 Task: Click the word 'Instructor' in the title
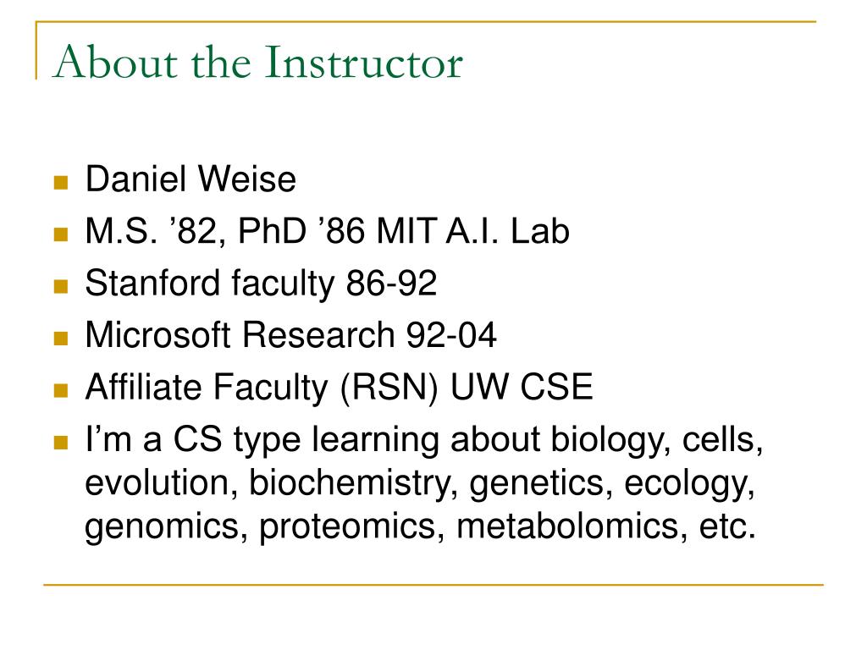click(364, 63)
